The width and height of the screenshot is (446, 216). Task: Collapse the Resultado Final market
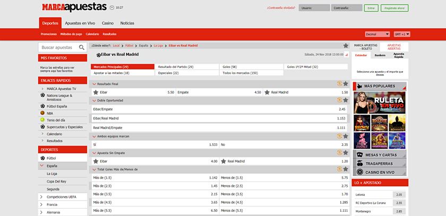pyautogui.click(x=94, y=84)
